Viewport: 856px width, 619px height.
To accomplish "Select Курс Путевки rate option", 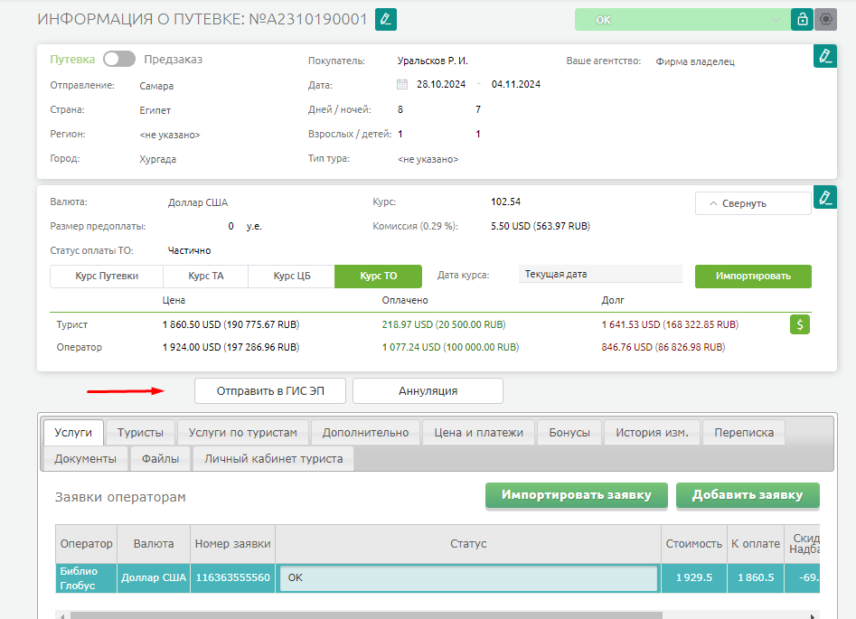I will pos(107,277).
